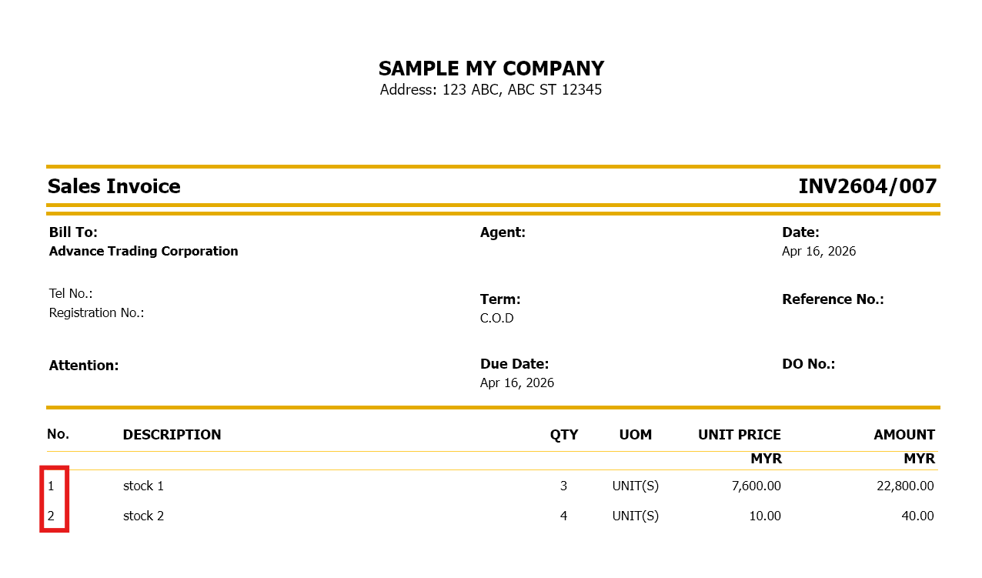This screenshot has width=982, height=578.
Task: Click the DO No. label
Action: [x=808, y=364]
